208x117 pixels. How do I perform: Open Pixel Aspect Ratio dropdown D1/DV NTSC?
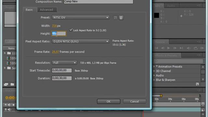(81, 41)
